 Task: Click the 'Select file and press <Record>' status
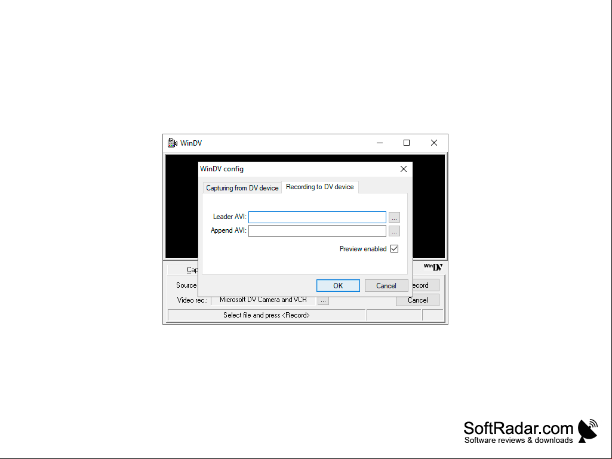point(266,315)
